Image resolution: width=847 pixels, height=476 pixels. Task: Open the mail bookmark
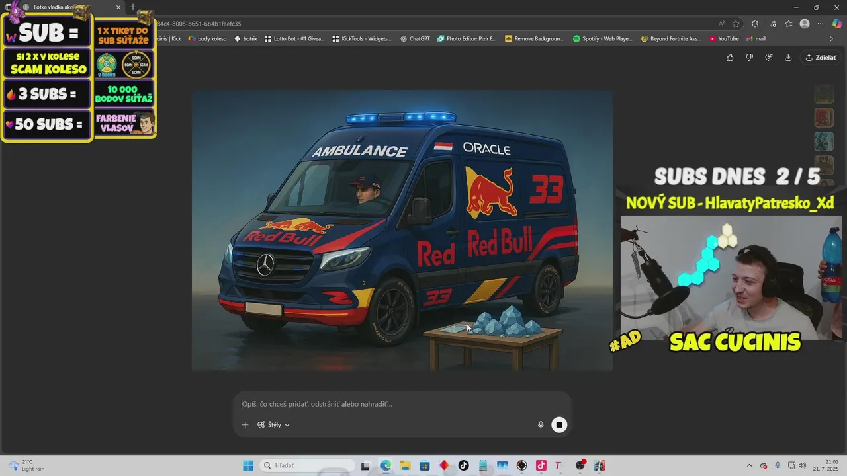(756, 39)
